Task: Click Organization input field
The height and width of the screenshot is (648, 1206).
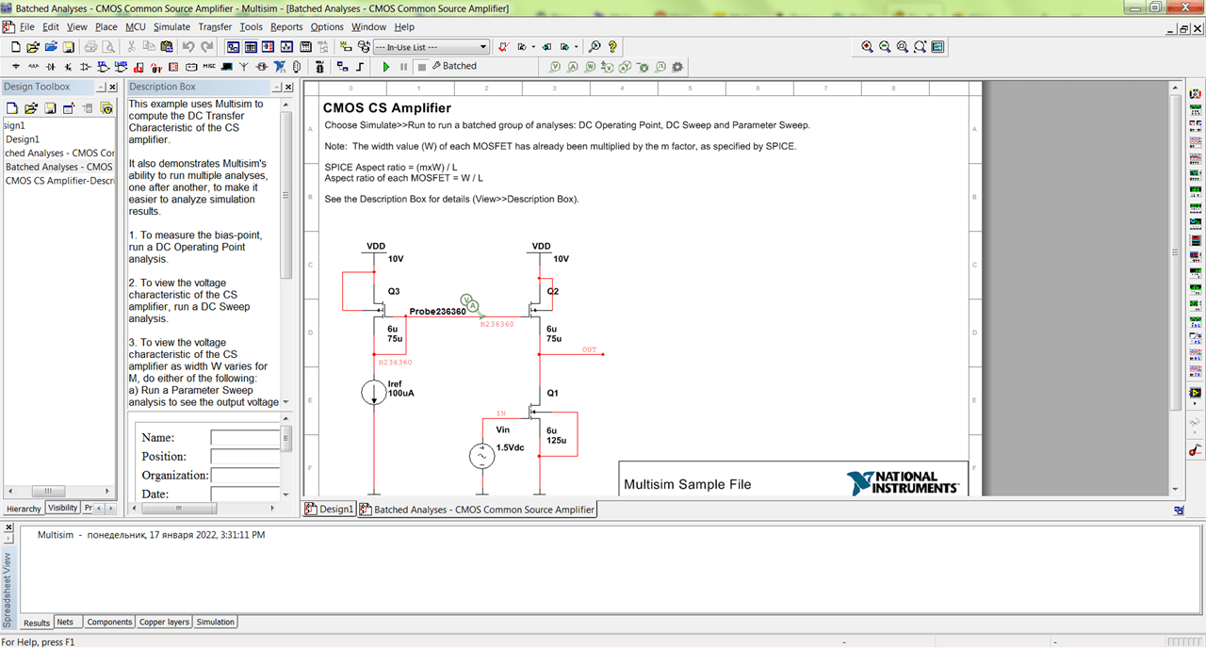Action: click(x=245, y=476)
